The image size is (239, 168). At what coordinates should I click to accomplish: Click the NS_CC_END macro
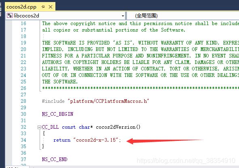click(x=55, y=159)
